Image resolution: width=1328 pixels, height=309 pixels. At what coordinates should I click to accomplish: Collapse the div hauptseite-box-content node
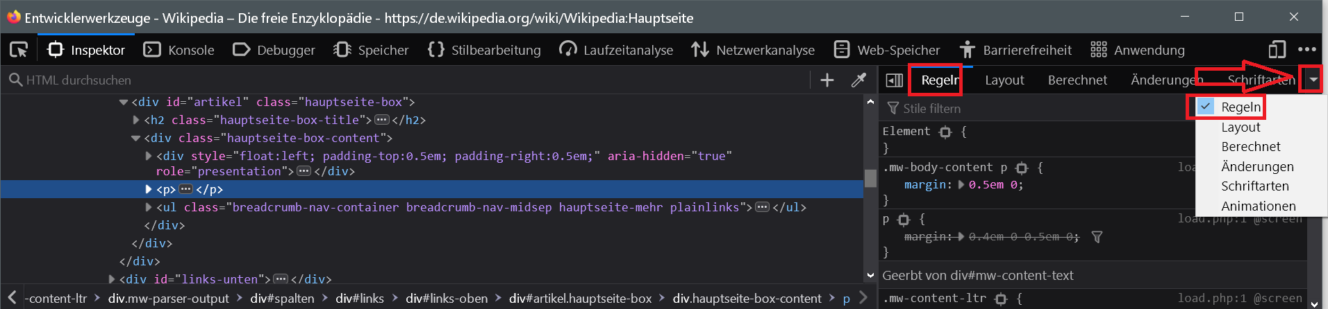pos(136,138)
